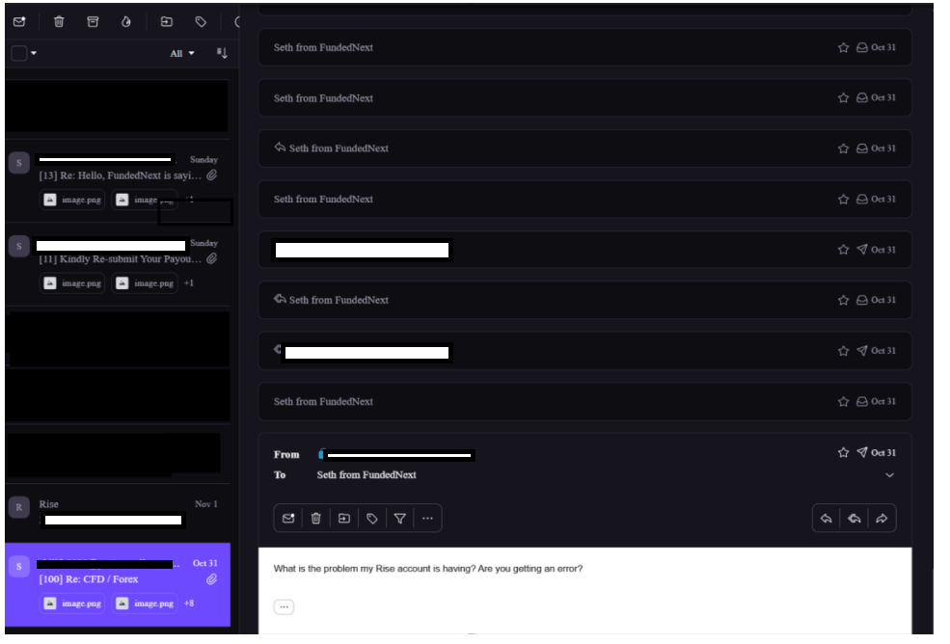This screenshot has height=644, width=950.
Task: Toggle the select all messages checkbox
Action: 18,53
